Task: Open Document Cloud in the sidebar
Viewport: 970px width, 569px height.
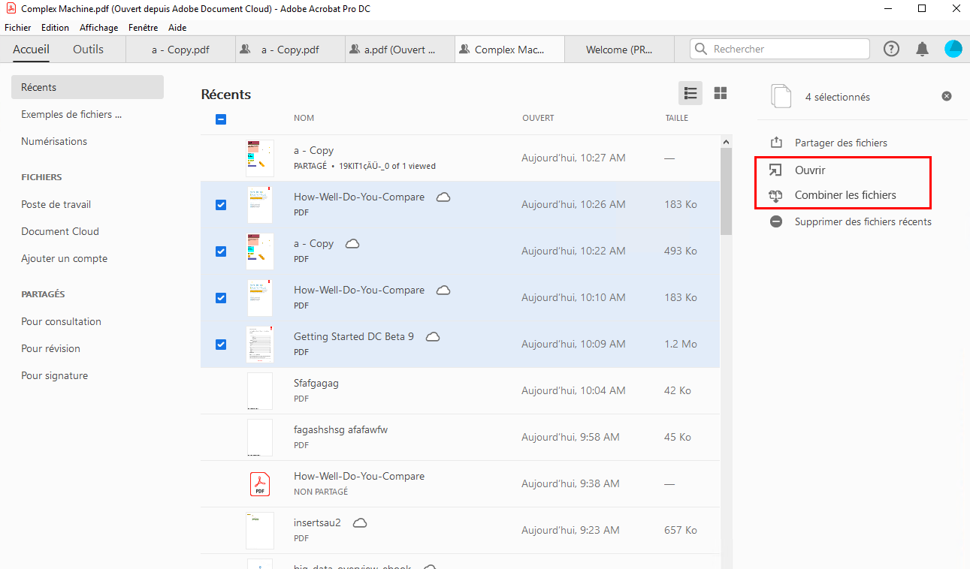Action: [60, 231]
